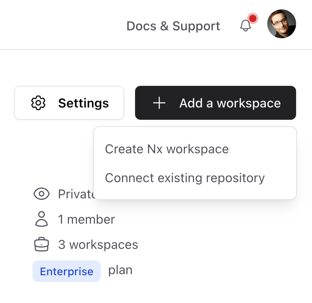The height and width of the screenshot is (303, 312).
Task: Select the Private visibility option
Action: point(58,194)
